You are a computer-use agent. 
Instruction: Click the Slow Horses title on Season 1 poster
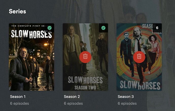[31, 34]
